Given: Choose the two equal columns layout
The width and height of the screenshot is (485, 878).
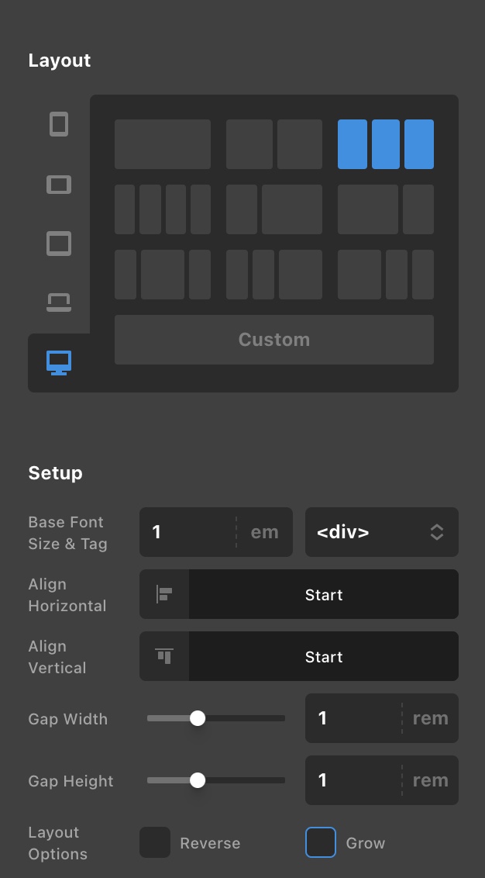Looking at the screenshot, I should [x=274, y=144].
